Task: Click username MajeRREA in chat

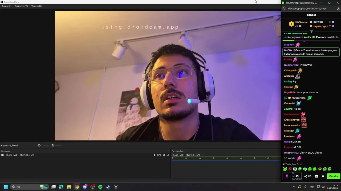Action: coord(290,92)
